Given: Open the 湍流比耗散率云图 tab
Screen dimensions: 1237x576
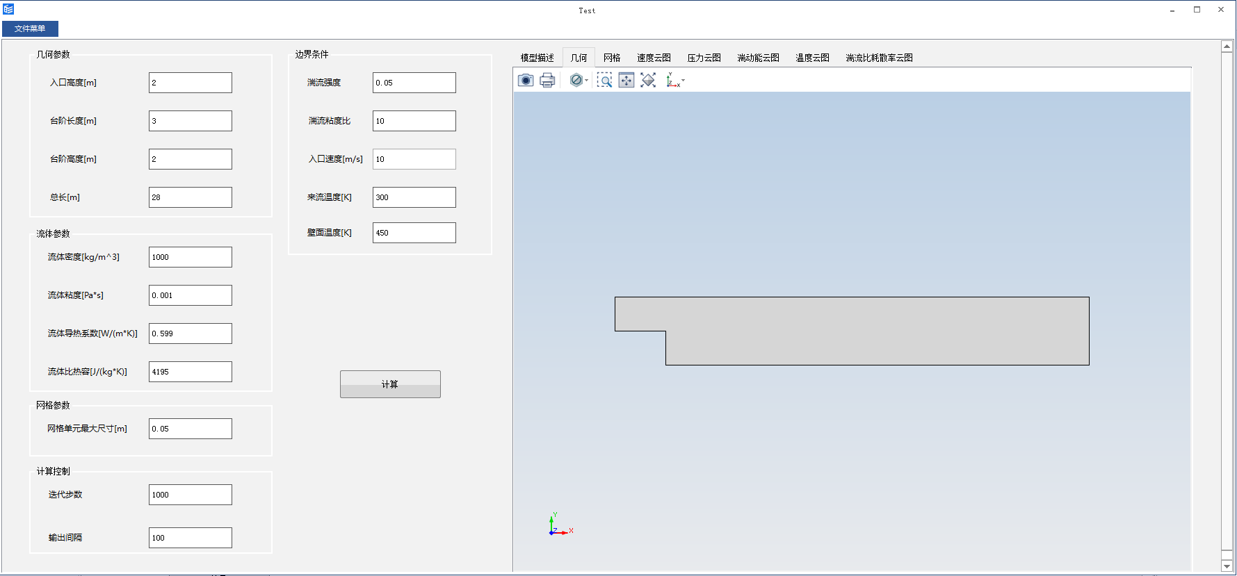Looking at the screenshot, I should (880, 58).
